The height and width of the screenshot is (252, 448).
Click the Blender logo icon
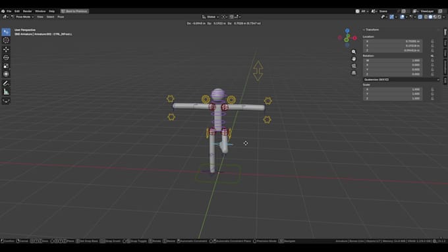3,11
